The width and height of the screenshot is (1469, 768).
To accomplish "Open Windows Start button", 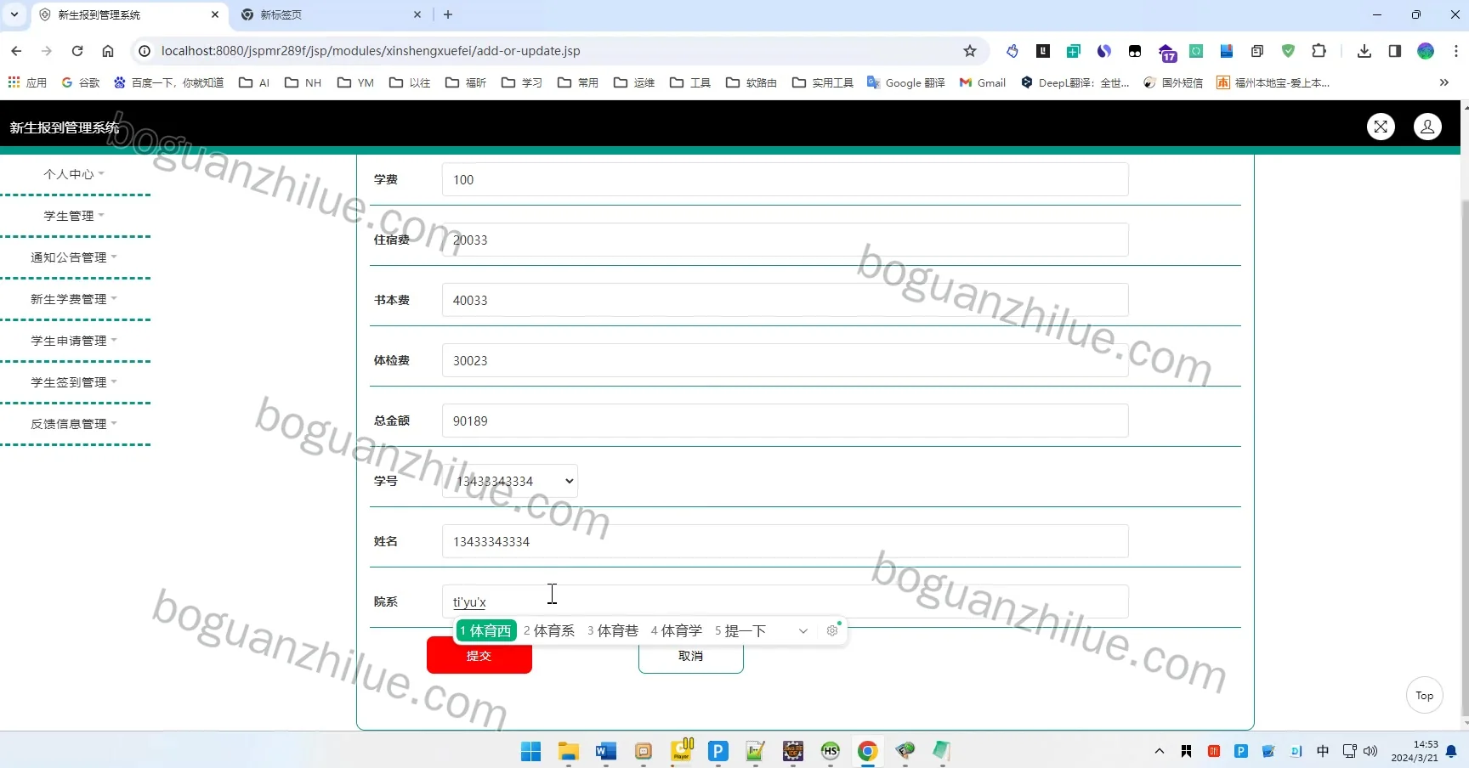I will point(530,751).
